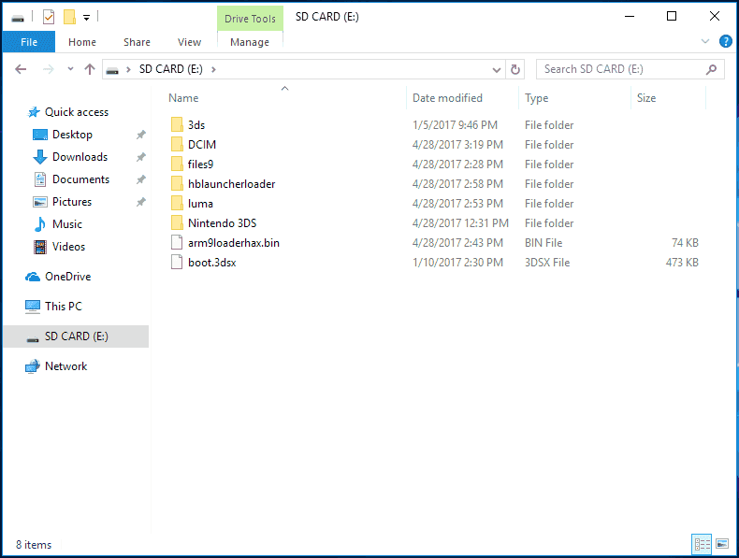The width and height of the screenshot is (739, 558).
Task: Expand the address bar history dropdown
Action: (497, 70)
